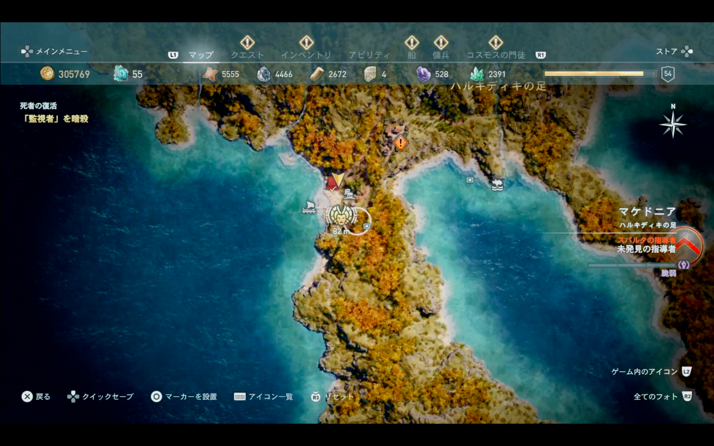
Task: Select the docked ship icon on the coast
Action: [309, 207]
